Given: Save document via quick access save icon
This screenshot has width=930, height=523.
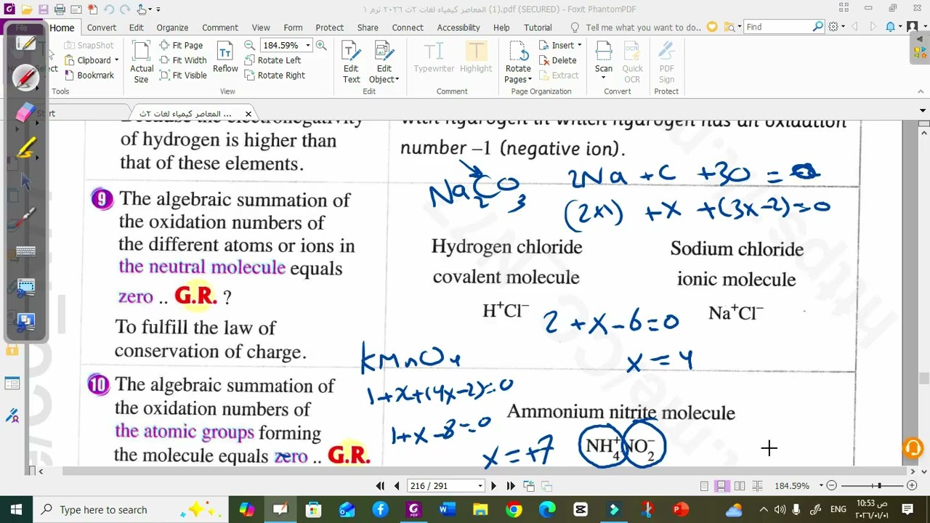Looking at the screenshot, I should pyautogui.click(x=43, y=9).
